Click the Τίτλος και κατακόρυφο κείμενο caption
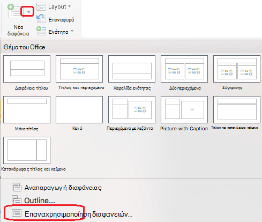This screenshot has height=222, width=262. (x=235, y=128)
